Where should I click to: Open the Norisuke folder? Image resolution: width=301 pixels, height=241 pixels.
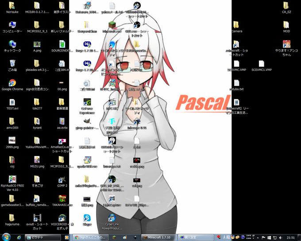click(12, 8)
